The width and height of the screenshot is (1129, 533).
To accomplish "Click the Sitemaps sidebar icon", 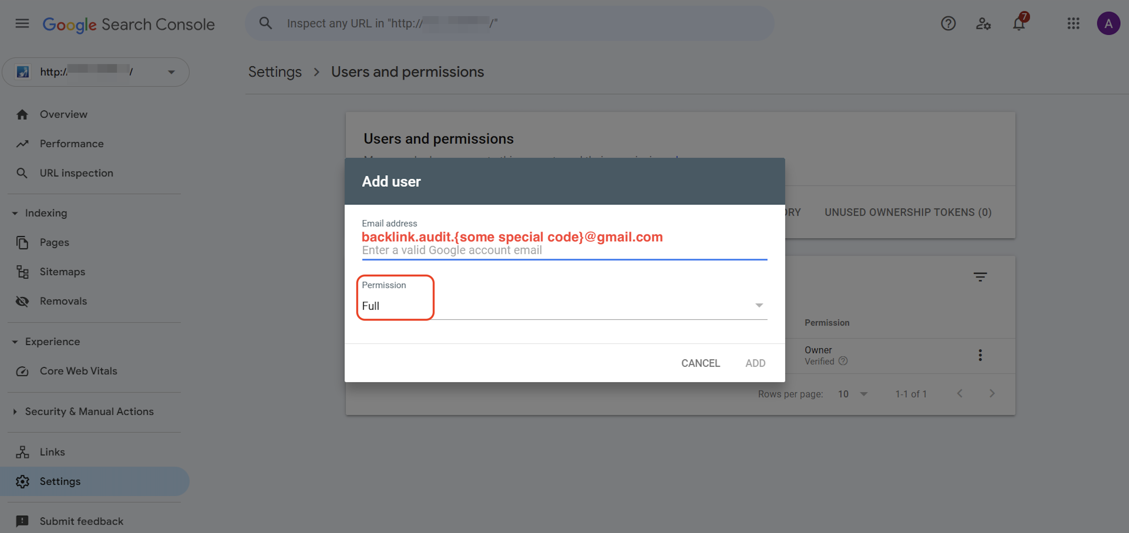I will point(22,272).
